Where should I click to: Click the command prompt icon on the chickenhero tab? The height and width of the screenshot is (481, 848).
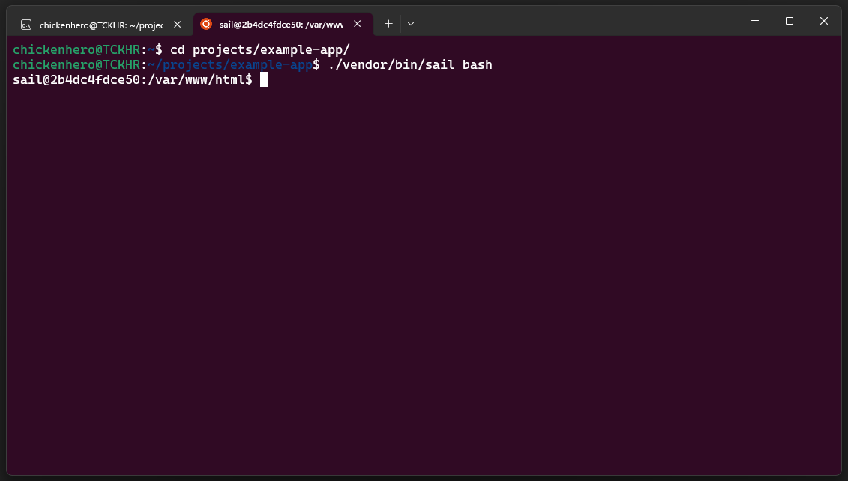pyautogui.click(x=26, y=24)
